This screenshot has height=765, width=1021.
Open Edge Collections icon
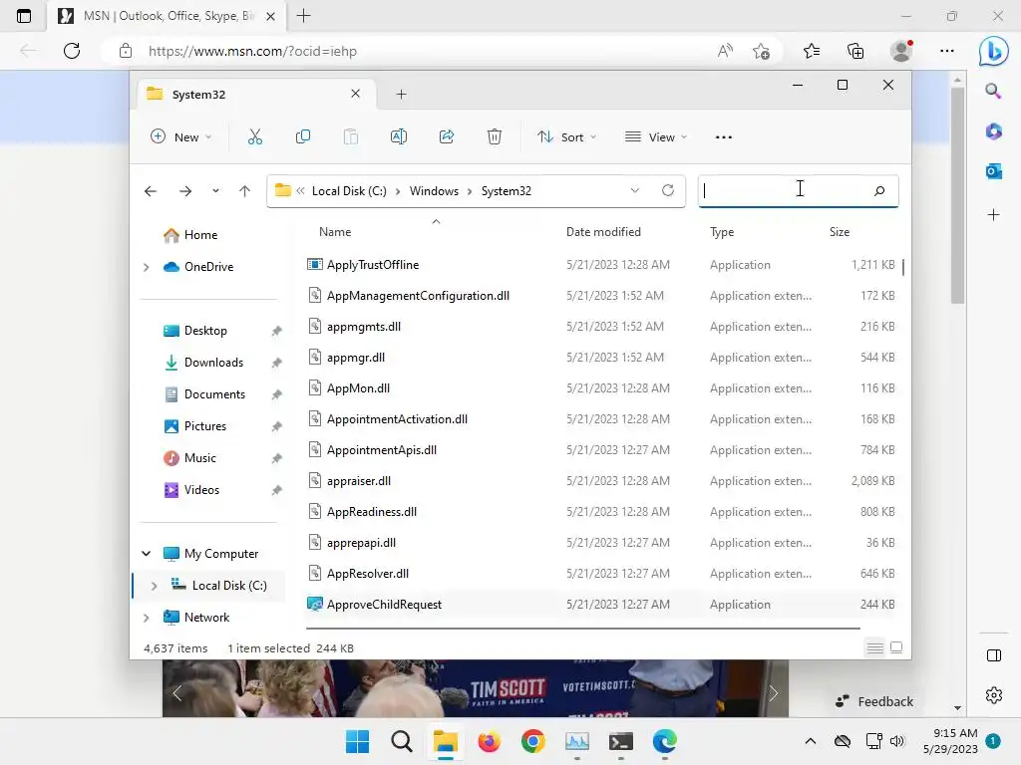pyautogui.click(x=855, y=51)
